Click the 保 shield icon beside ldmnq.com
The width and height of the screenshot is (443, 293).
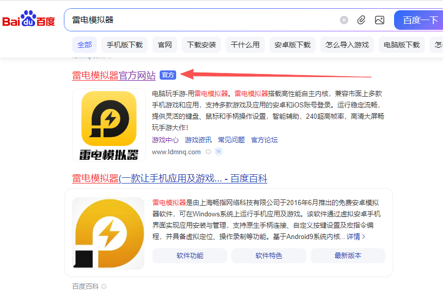tap(218, 152)
